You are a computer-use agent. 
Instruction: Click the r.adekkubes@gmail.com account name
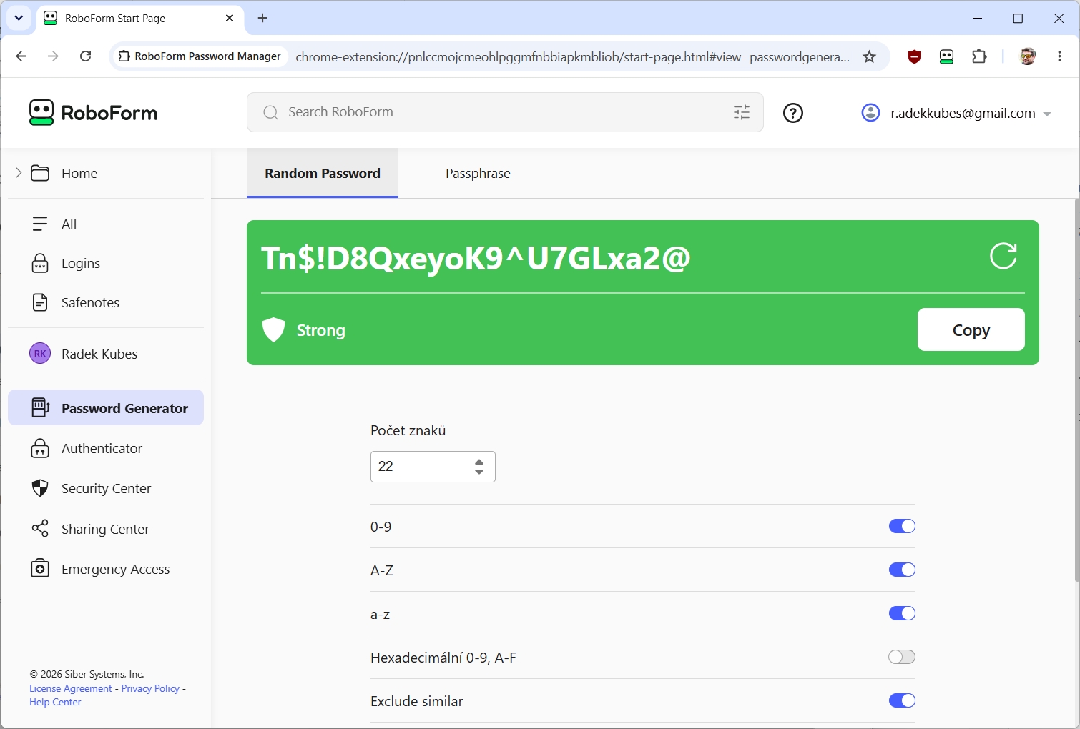click(x=963, y=113)
